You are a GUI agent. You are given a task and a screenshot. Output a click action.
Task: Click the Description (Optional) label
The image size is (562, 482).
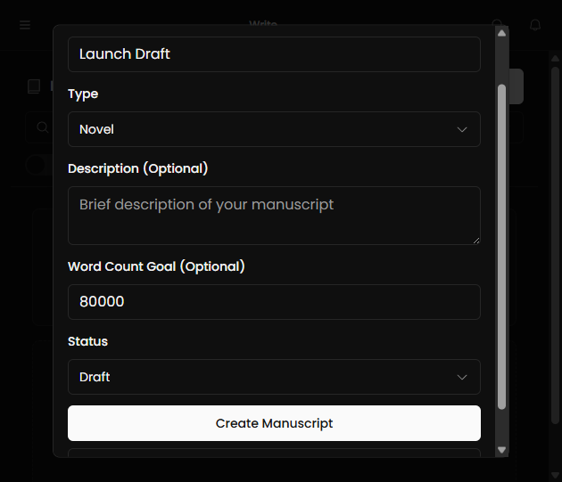[x=138, y=168]
